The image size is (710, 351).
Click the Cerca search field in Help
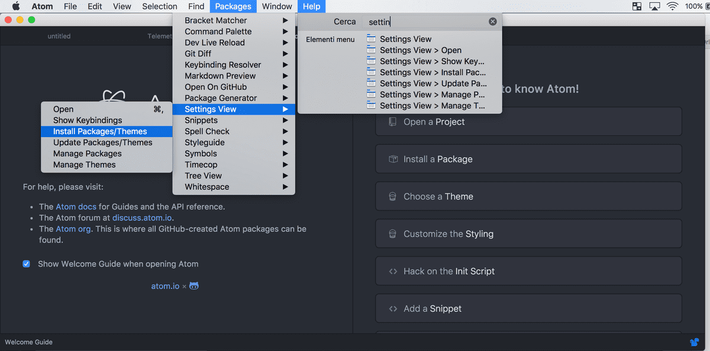point(426,22)
